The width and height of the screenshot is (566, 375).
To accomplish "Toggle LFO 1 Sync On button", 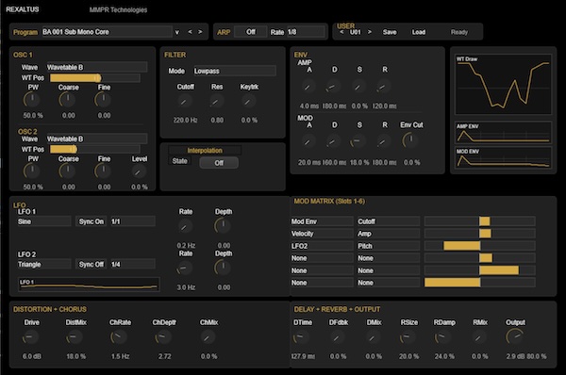I will click(91, 221).
